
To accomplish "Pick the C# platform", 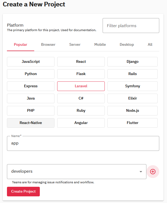I will point(81,98).
